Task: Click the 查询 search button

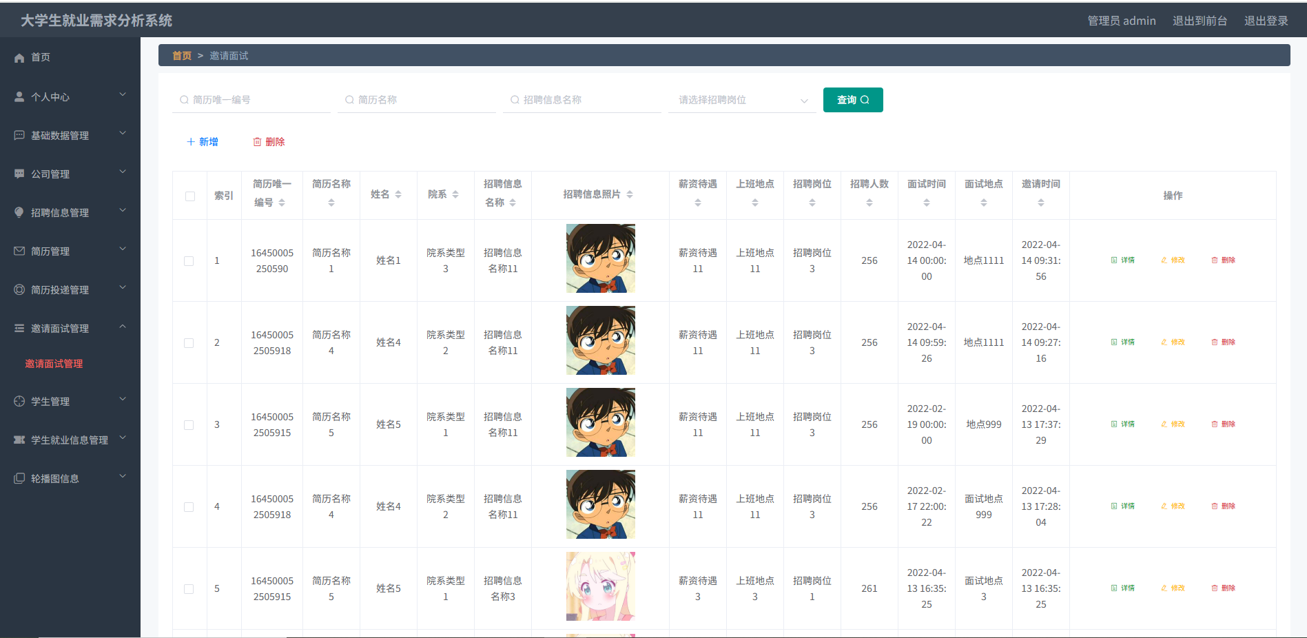Action: pyautogui.click(x=852, y=100)
